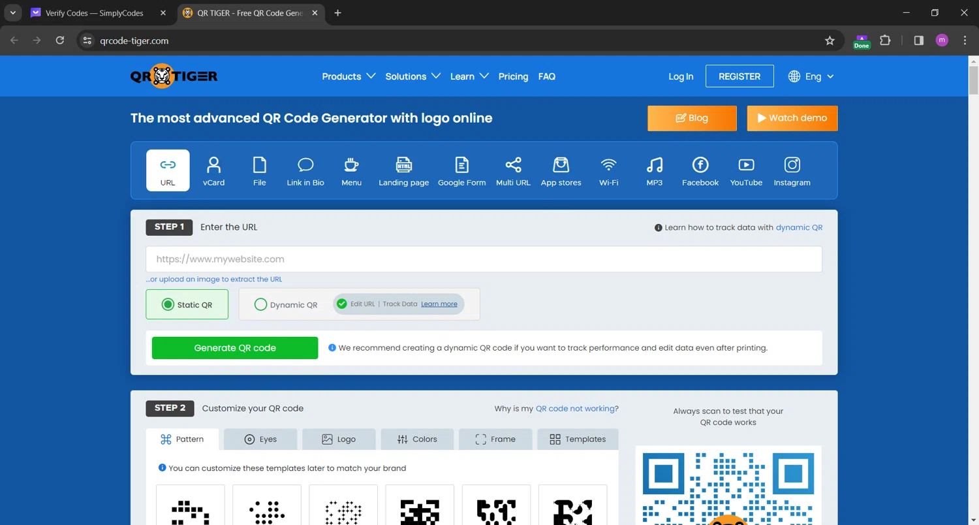Bookmark this page with the star icon

(x=830, y=40)
